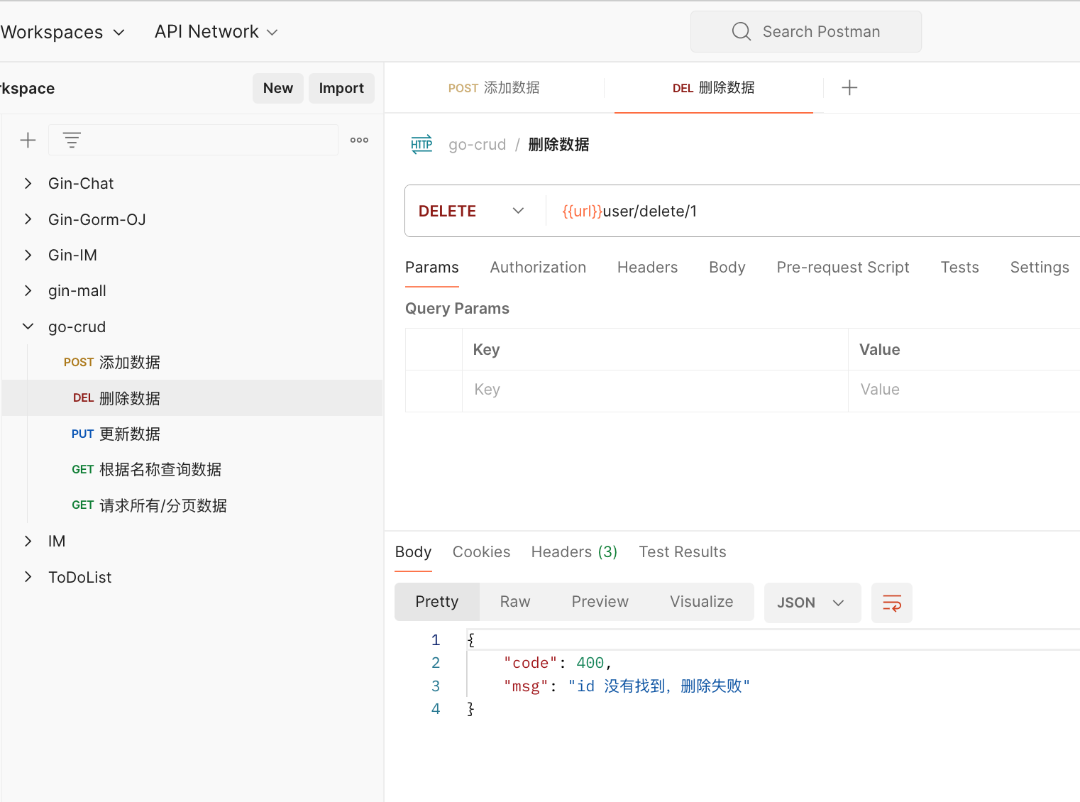Viewport: 1080px width, 802px height.
Task: Select the response Body tab
Action: pyautogui.click(x=413, y=552)
